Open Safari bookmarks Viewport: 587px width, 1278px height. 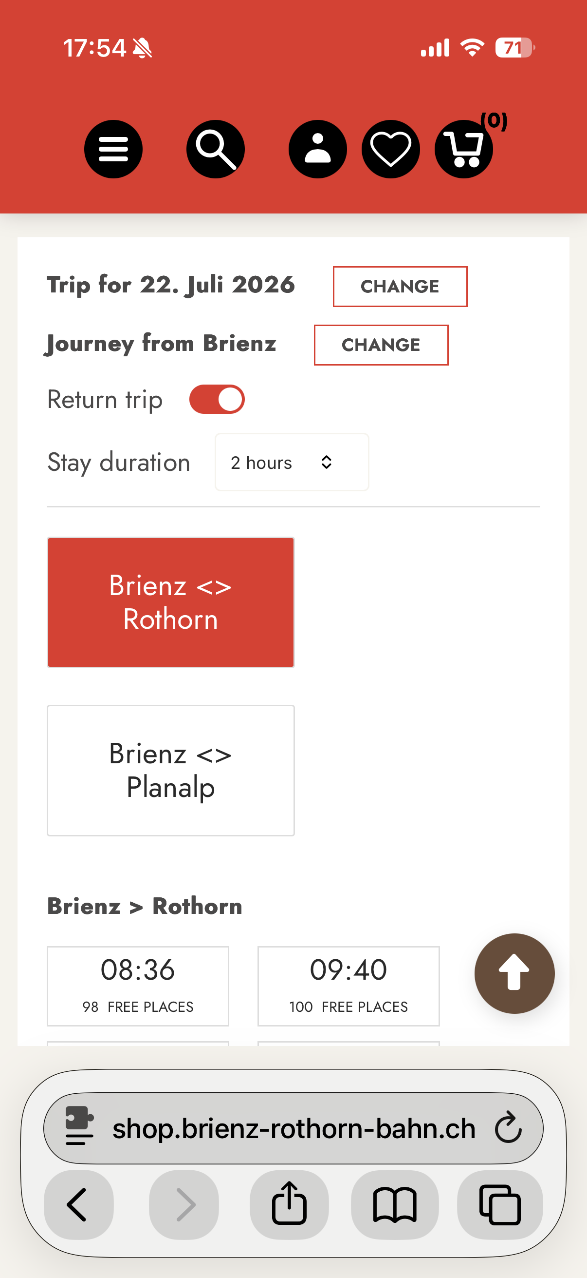(x=394, y=1204)
